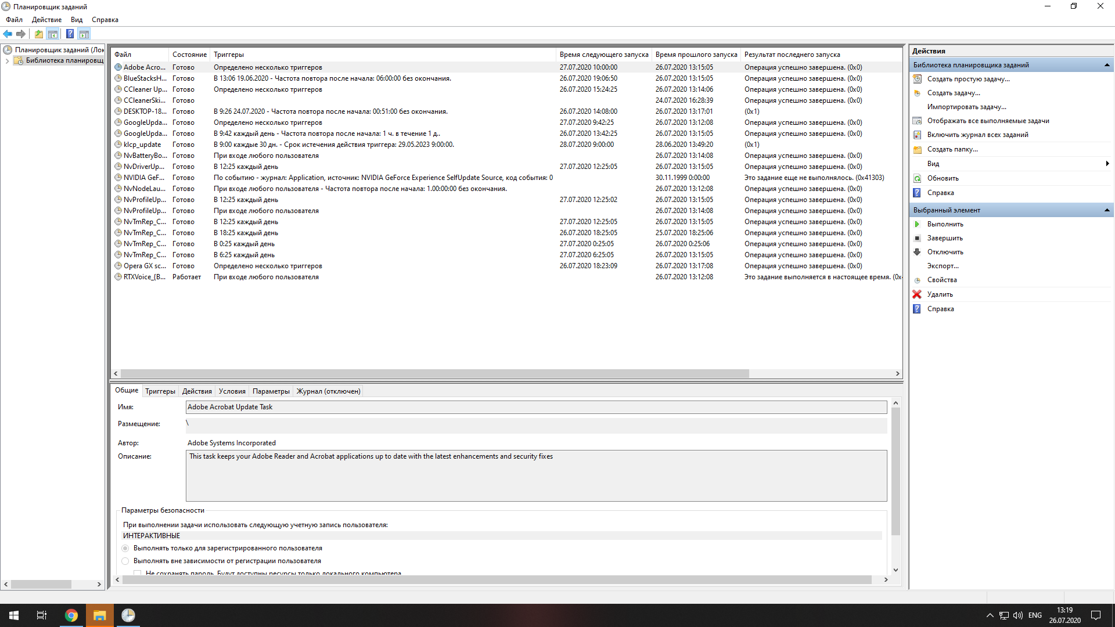The width and height of the screenshot is (1115, 627).
Task: Open the Вид menu in the menu bar
Action: pyautogui.click(x=77, y=20)
